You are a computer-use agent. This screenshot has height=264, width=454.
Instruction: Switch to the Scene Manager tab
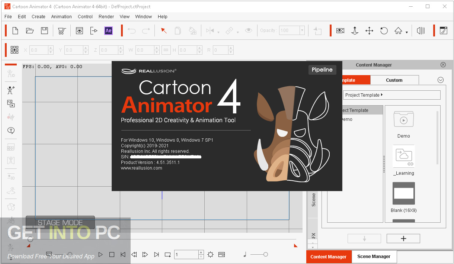pyautogui.click(x=374, y=257)
